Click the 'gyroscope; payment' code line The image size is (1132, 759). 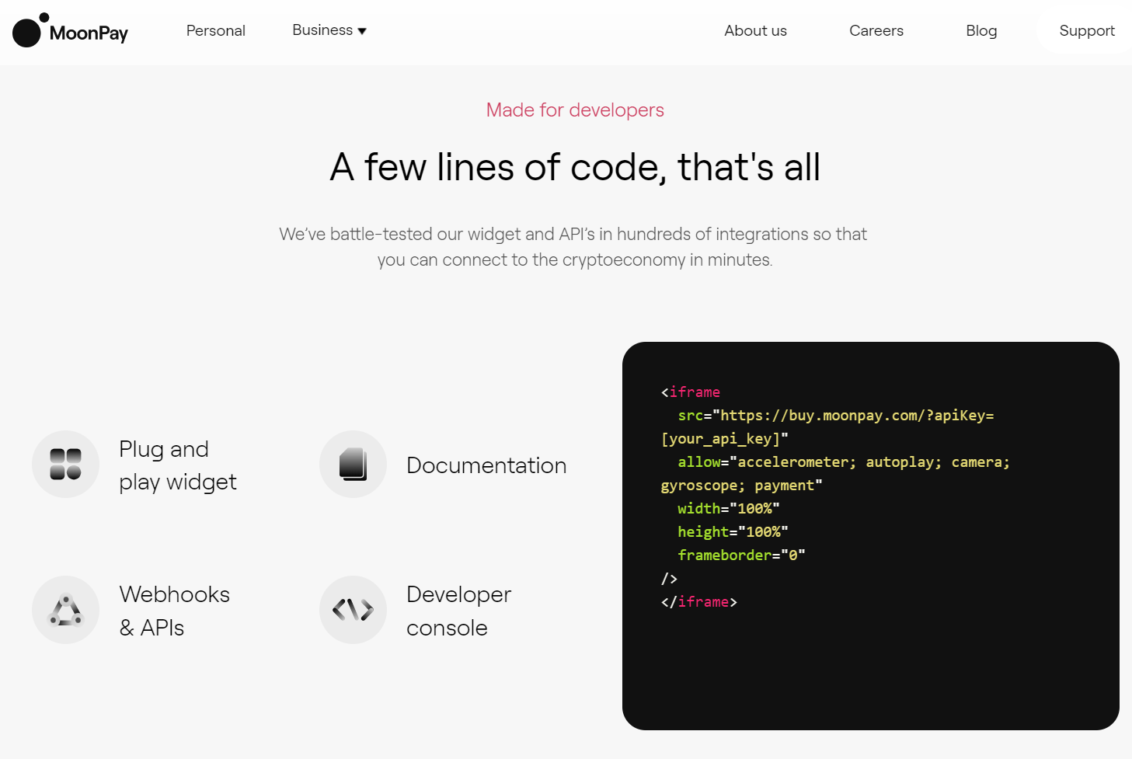[741, 486]
